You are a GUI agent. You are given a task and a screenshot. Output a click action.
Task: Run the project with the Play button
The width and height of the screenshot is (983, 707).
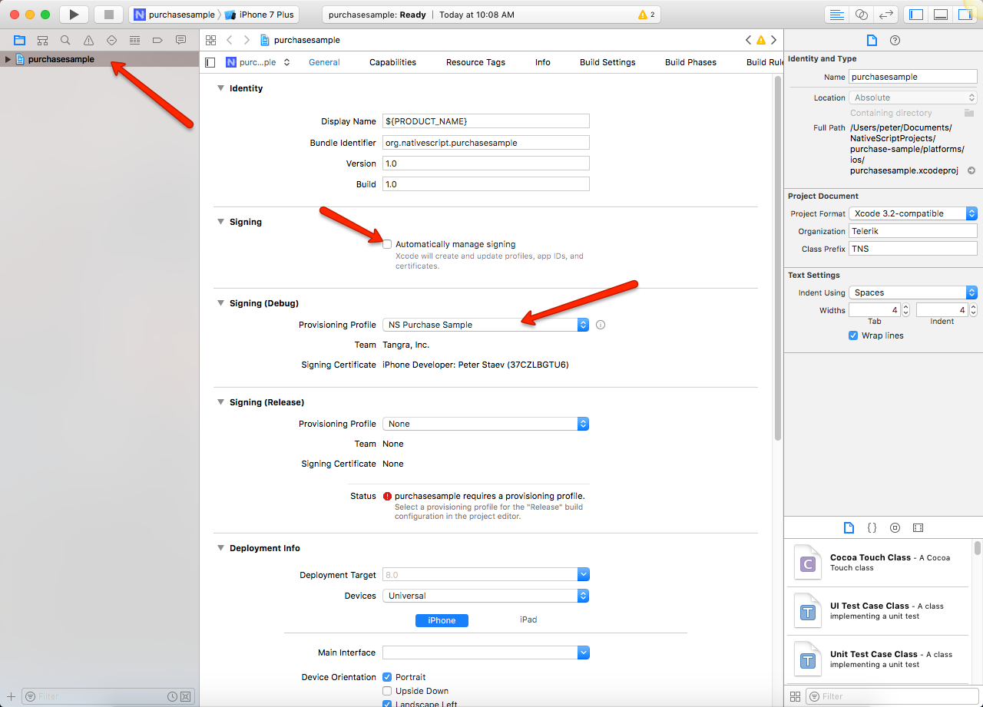point(74,15)
